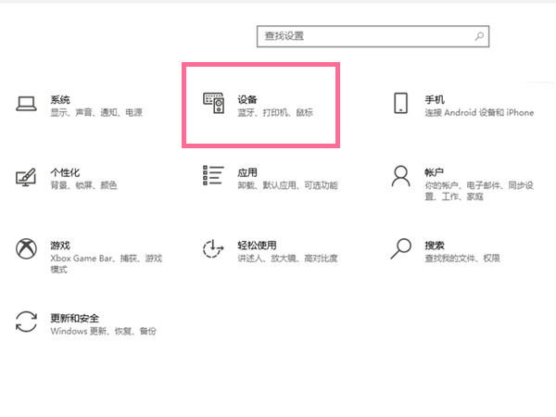Open 设备 (蓝牙、打印机、鼠标) settings
This screenshot has height=417, width=556.
click(247, 98)
